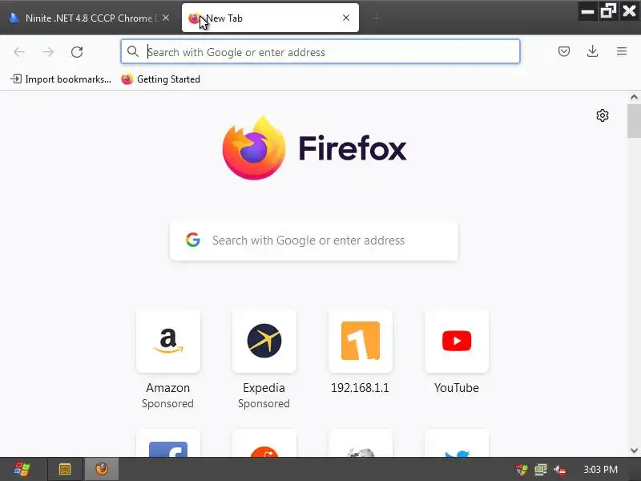Personalize new tab with gear icon
This screenshot has width=641, height=481.
pos(603,115)
